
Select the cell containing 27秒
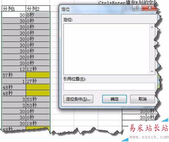(x=38, y=81)
